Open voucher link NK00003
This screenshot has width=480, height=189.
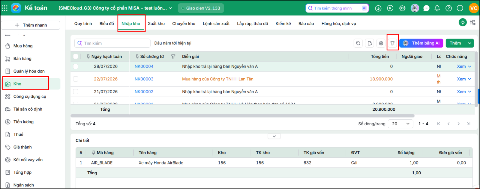144,79
